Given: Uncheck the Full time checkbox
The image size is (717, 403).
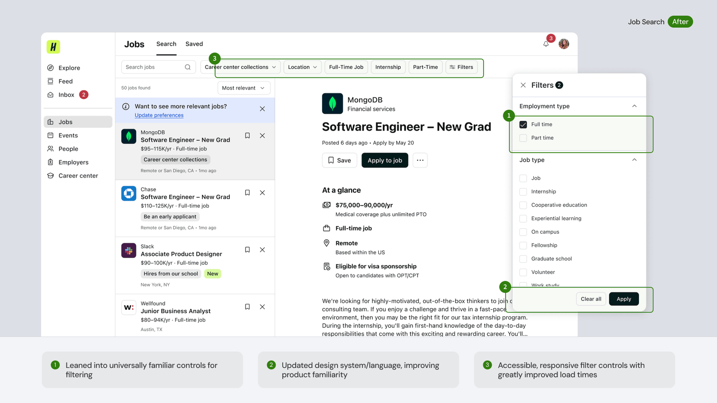Looking at the screenshot, I should point(523,124).
